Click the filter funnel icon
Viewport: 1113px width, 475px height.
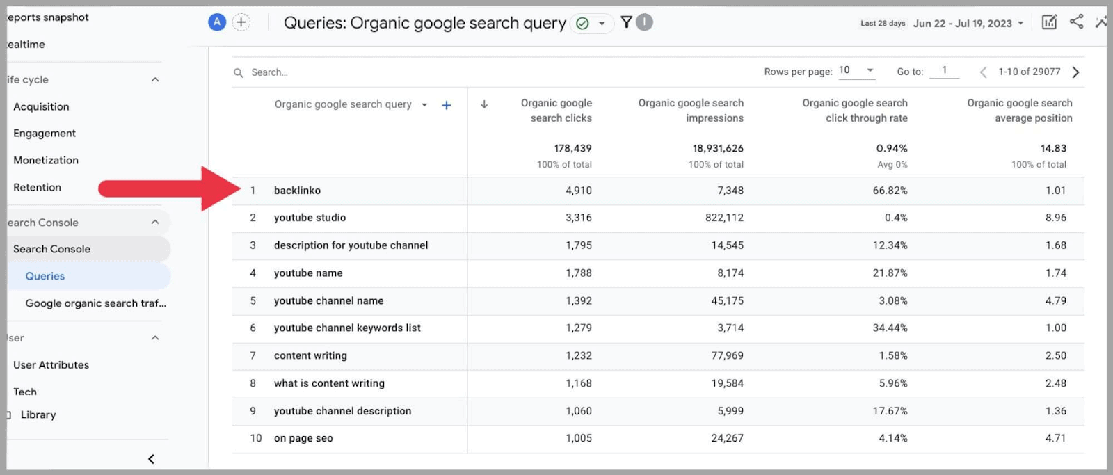(x=626, y=22)
